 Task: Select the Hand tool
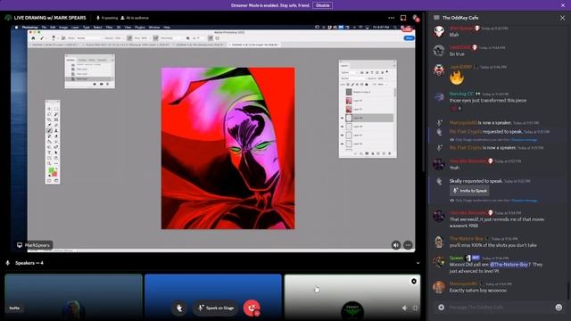point(56,158)
